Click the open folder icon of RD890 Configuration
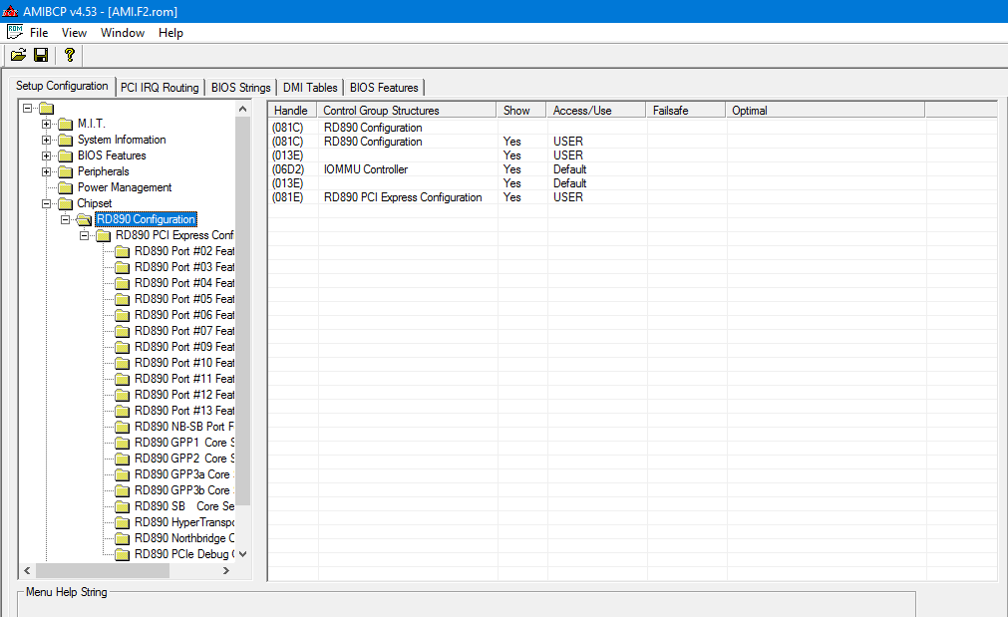1008x617 pixels. [84, 220]
